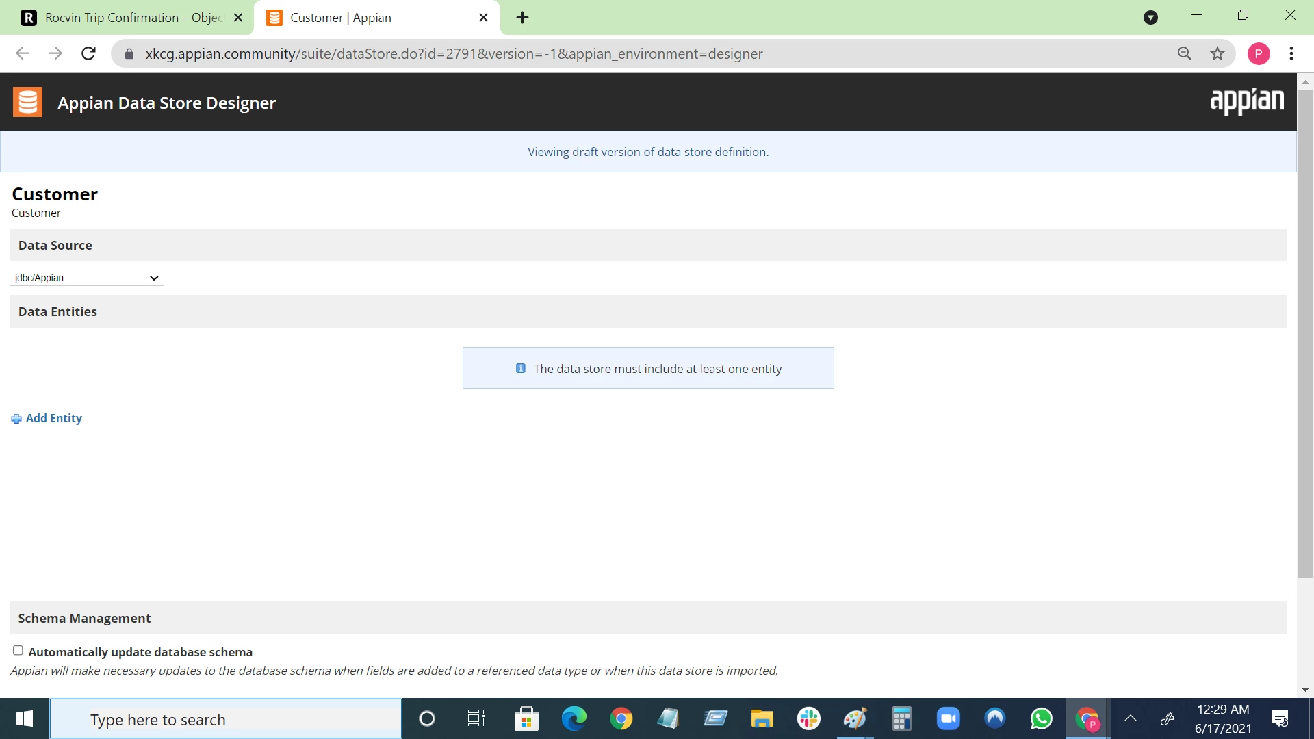The width and height of the screenshot is (1314, 739).
Task: Click the Appian Data Store Designer logo icon
Action: click(27, 103)
